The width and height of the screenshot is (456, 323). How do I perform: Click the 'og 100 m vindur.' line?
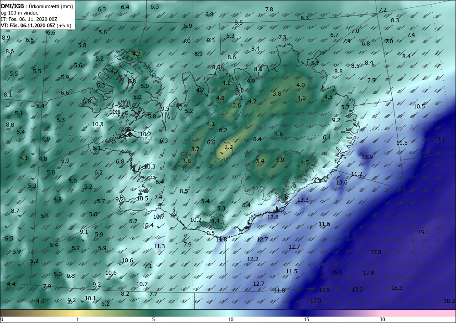pyautogui.click(x=20, y=12)
